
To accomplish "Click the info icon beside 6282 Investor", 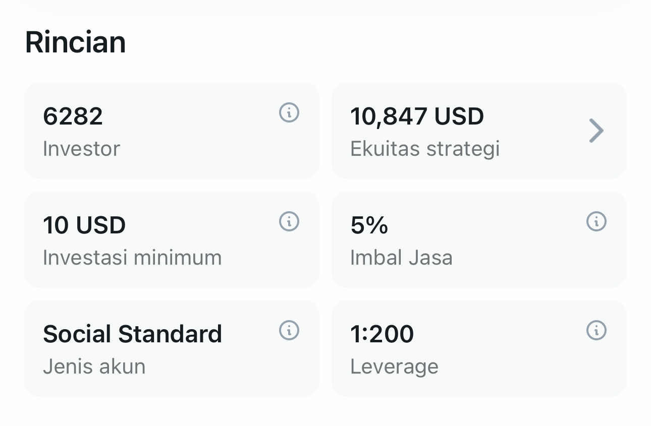I will 289,112.
